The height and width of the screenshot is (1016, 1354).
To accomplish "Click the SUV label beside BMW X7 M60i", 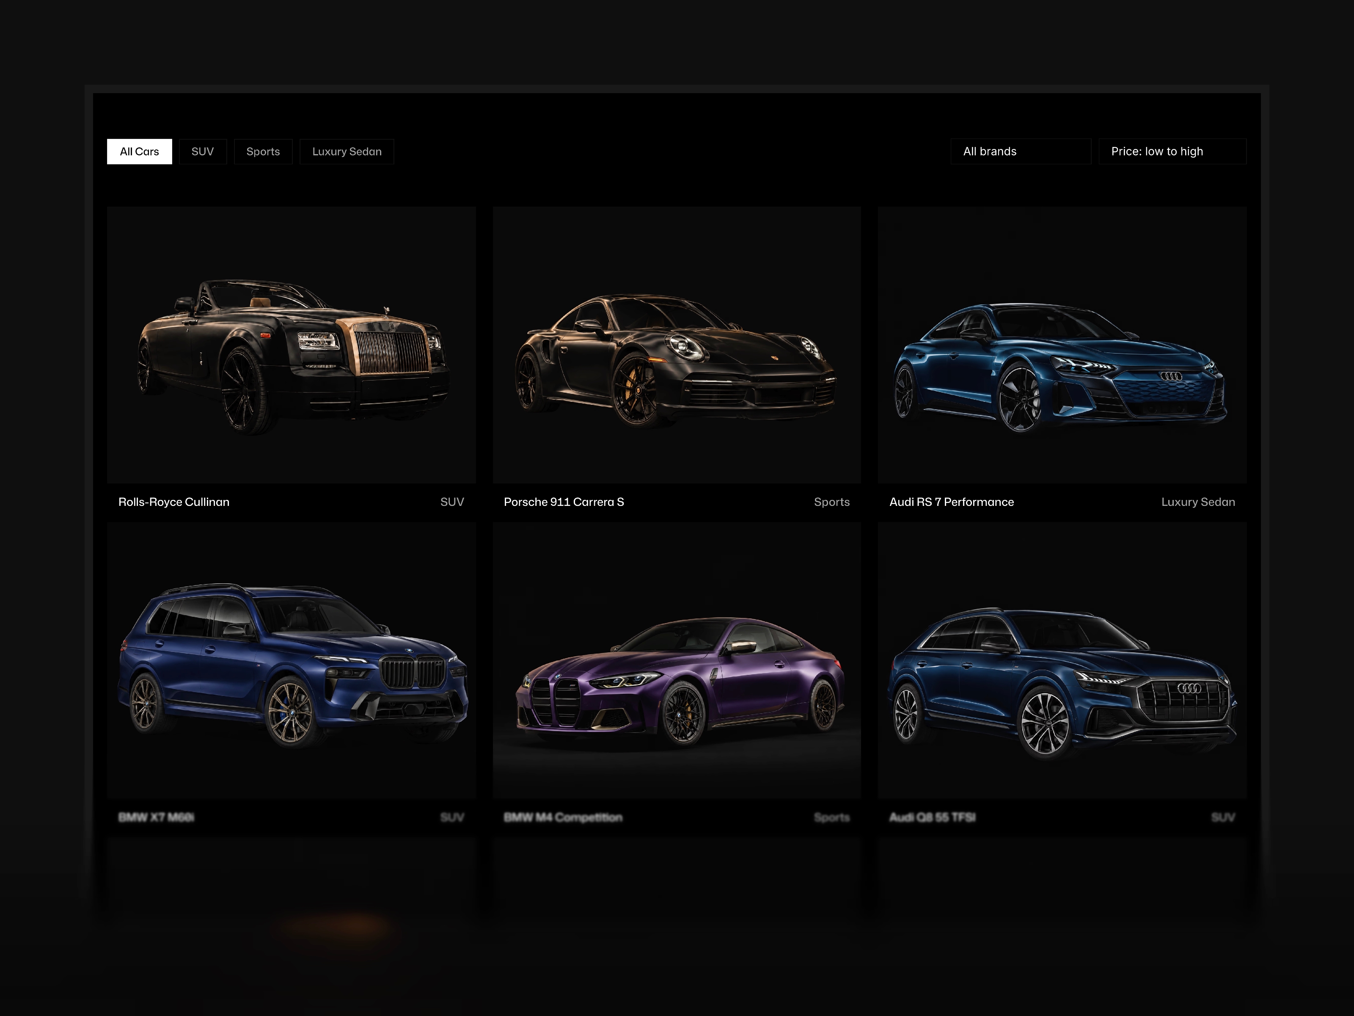I will 452,817.
